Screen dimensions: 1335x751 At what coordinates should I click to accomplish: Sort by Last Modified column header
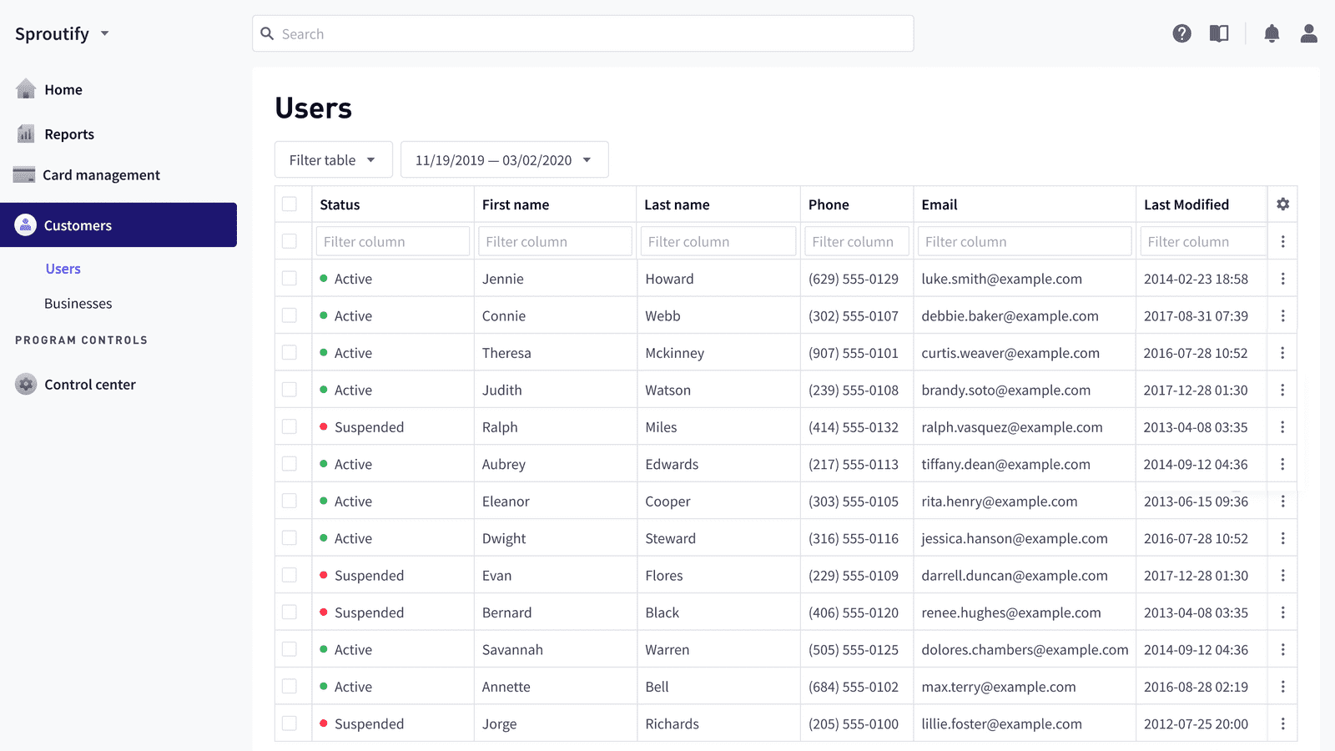point(1186,204)
